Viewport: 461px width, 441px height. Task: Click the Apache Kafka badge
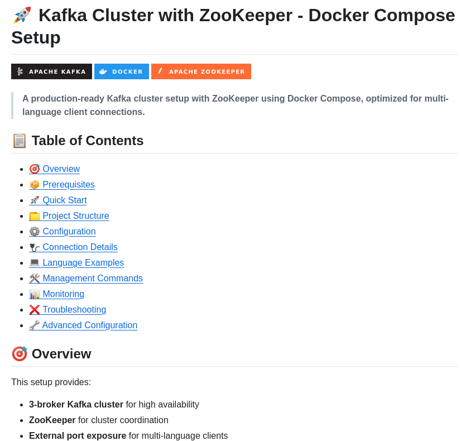[51, 71]
